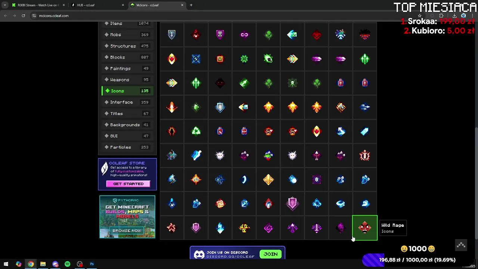Open the Paintings category

(x=127, y=68)
